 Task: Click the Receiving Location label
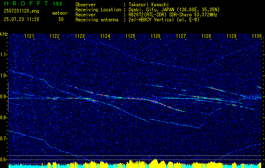point(98,10)
